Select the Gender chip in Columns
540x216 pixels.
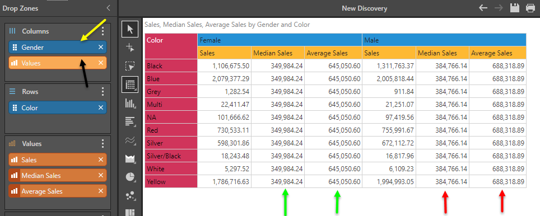58,47
